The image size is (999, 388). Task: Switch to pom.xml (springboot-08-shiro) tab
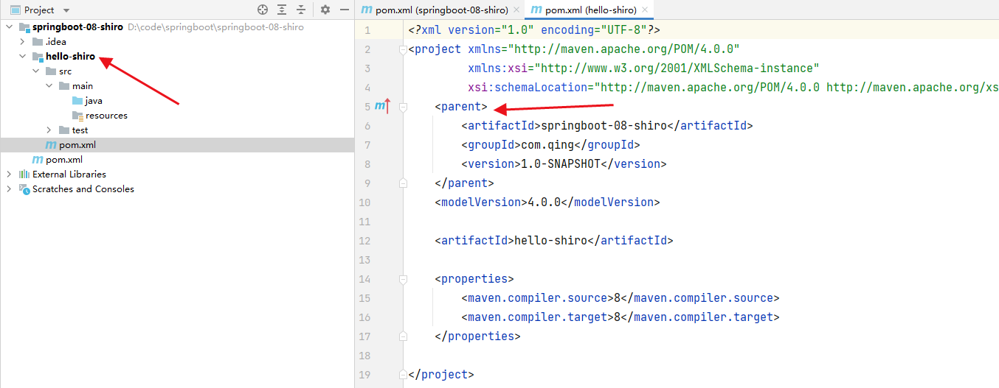pos(440,10)
